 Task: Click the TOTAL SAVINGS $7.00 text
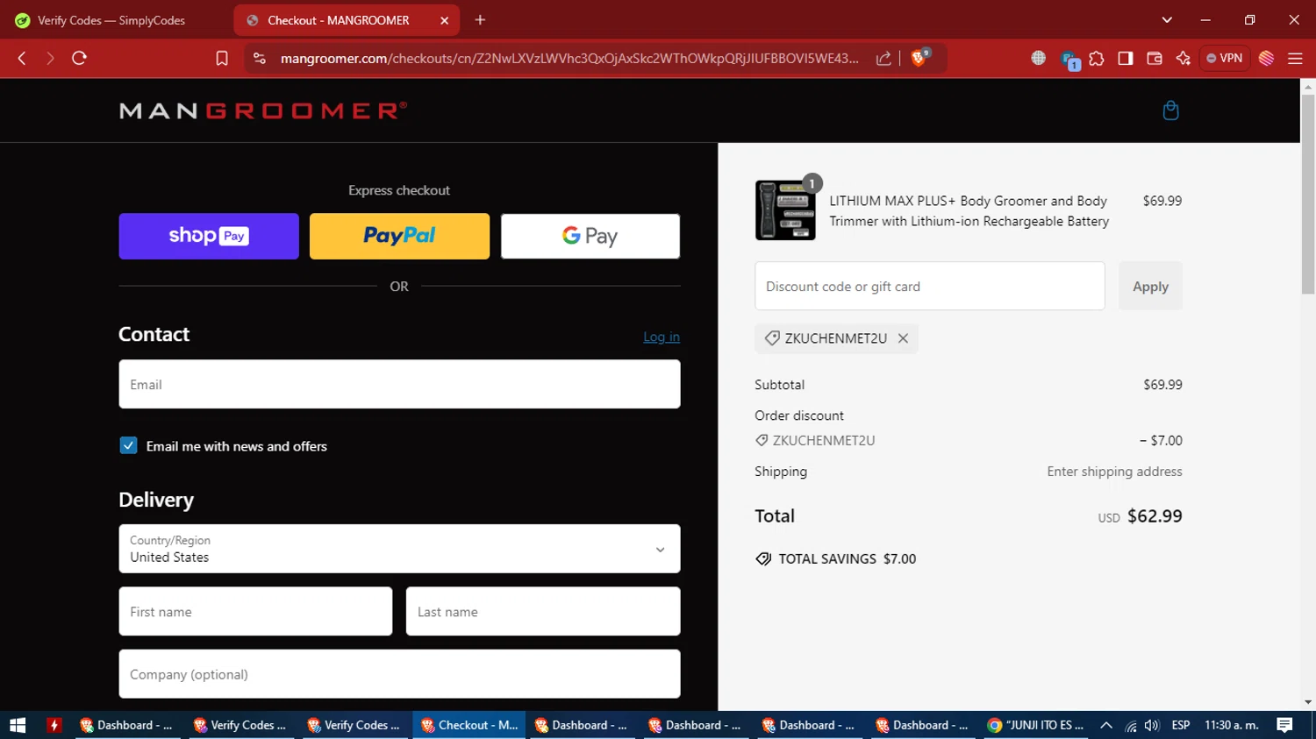(848, 559)
